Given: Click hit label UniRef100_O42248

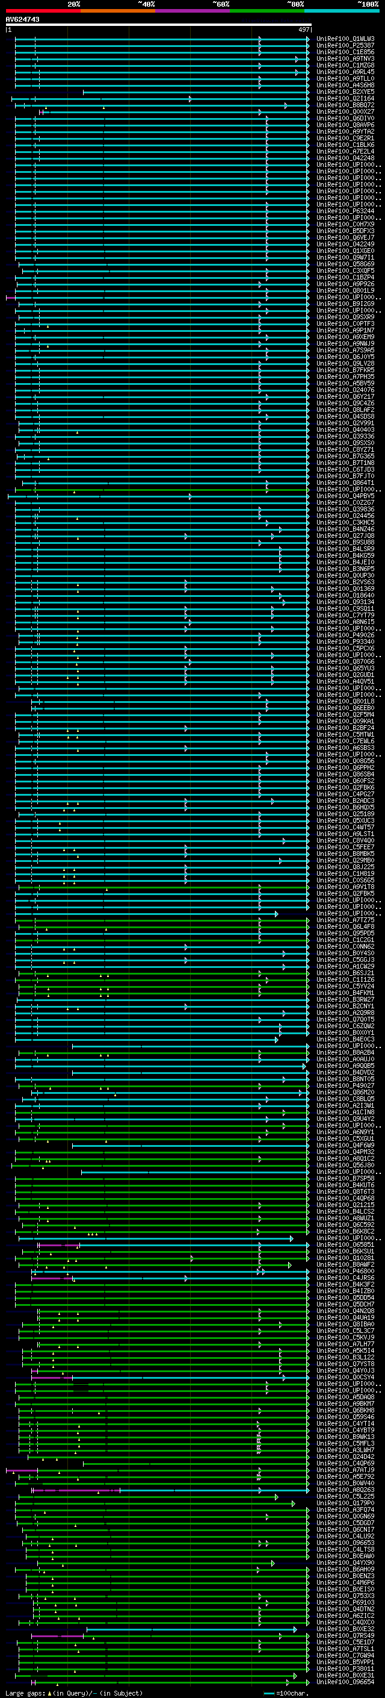Looking at the screenshot, I should [x=345, y=158].
